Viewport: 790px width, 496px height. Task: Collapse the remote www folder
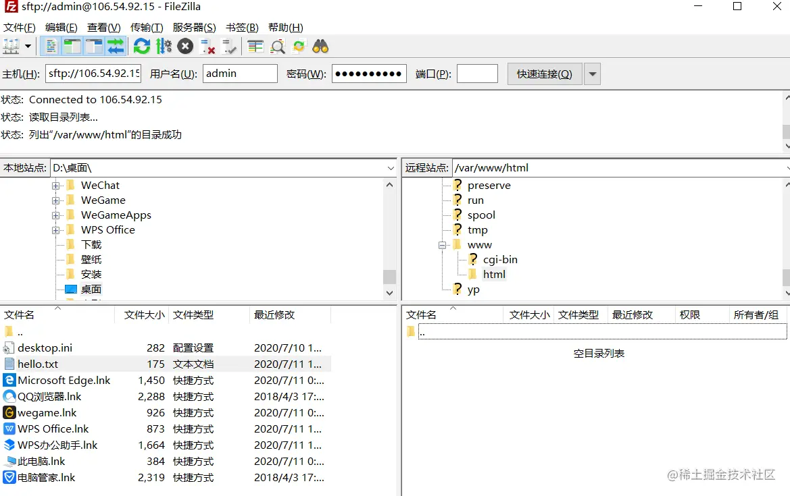click(x=443, y=245)
